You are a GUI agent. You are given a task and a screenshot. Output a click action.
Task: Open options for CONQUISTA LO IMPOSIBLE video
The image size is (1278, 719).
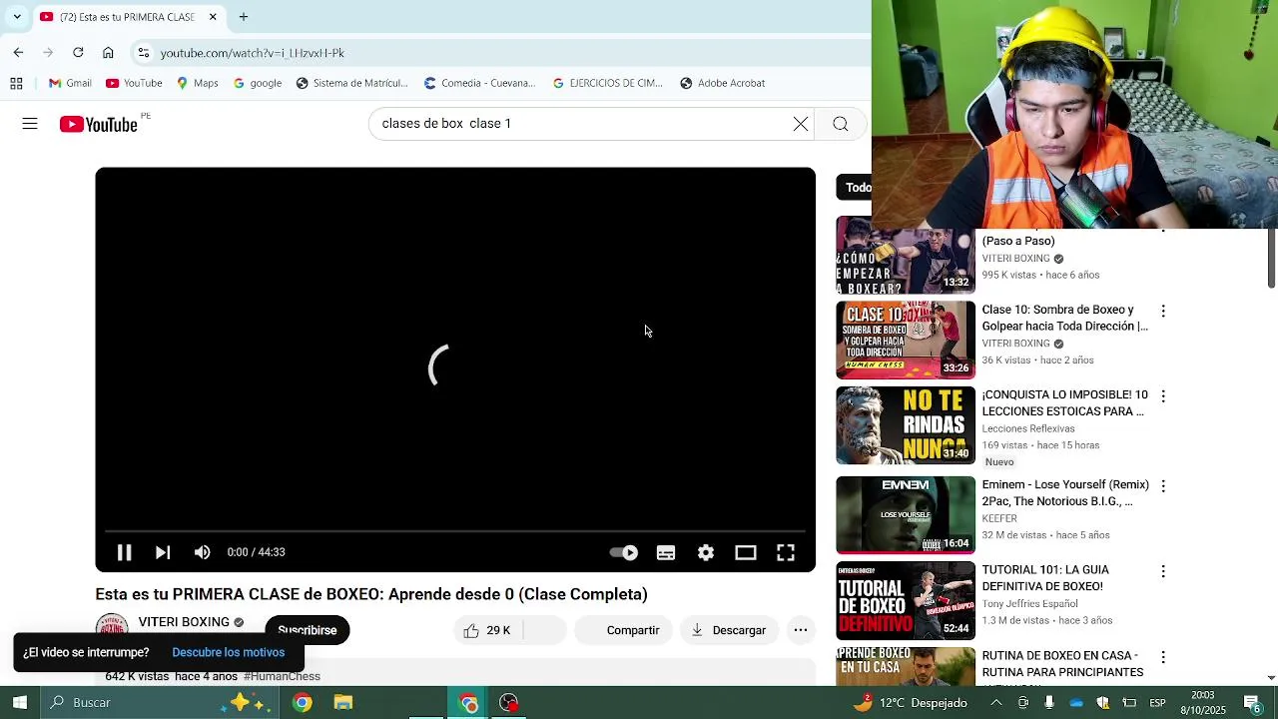(x=1163, y=396)
